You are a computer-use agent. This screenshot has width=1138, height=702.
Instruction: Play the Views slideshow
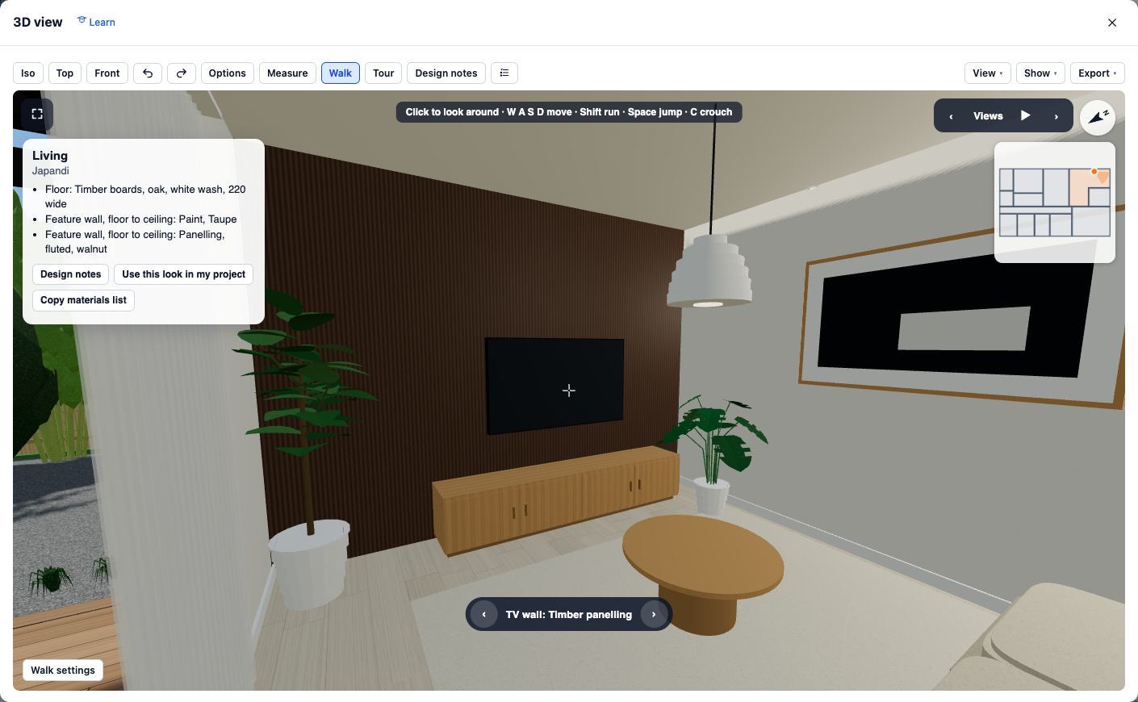(x=1025, y=115)
